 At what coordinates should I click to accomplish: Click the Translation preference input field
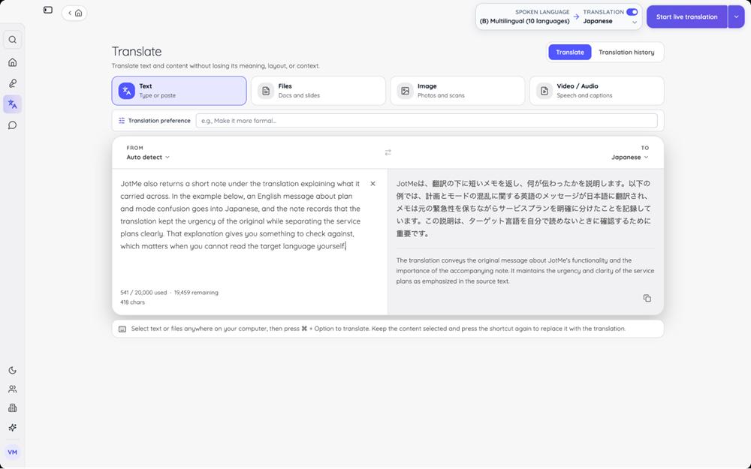click(427, 121)
